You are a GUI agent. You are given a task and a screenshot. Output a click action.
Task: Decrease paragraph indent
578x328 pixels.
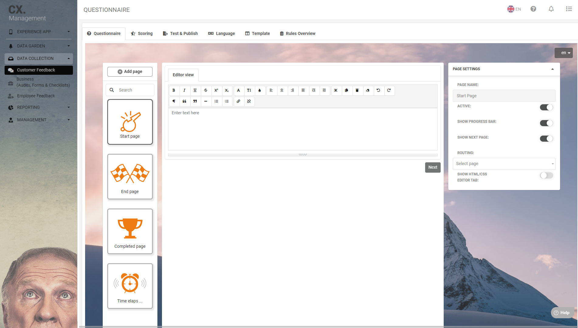(325, 90)
